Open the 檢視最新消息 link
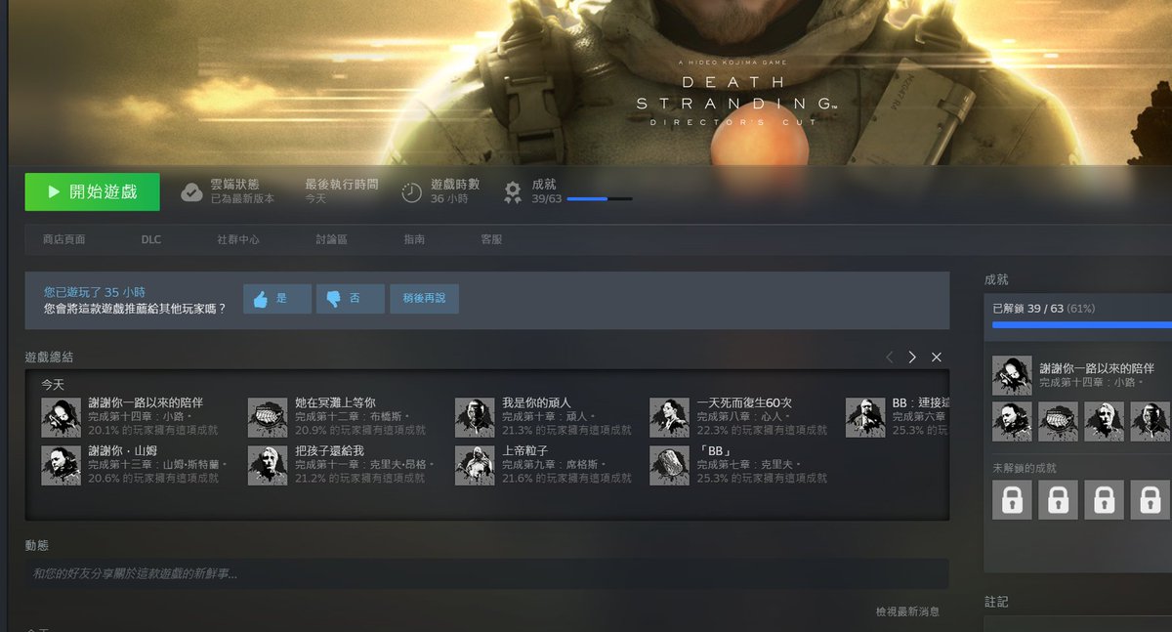This screenshot has height=632, width=1172. click(x=907, y=611)
